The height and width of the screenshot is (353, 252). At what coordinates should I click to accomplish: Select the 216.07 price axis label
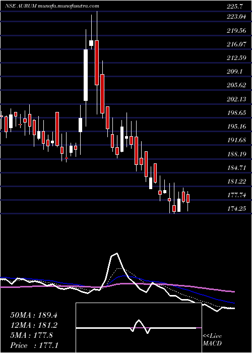point(236,44)
